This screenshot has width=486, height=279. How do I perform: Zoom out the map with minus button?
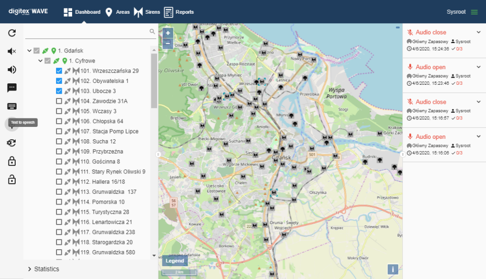click(168, 44)
